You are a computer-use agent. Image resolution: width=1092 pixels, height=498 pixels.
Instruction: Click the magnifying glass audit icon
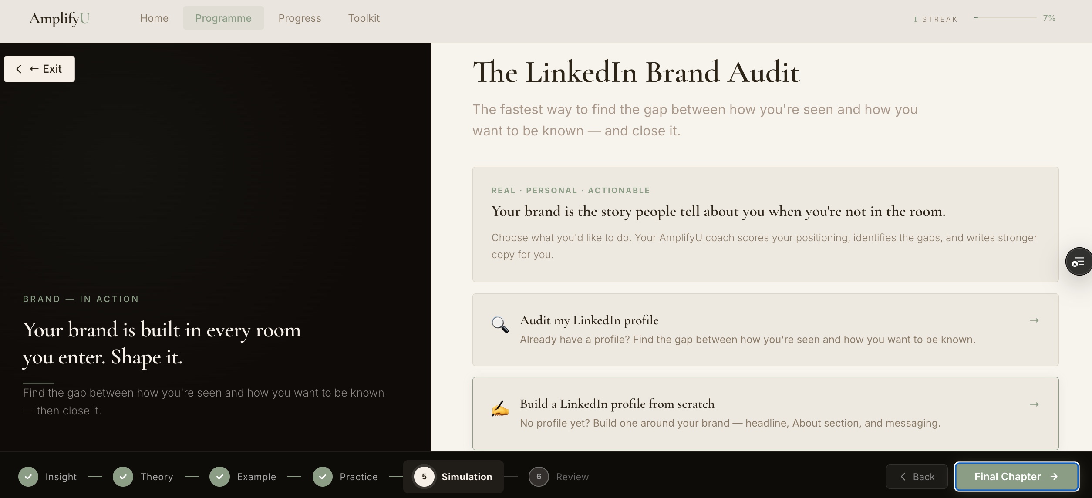(x=500, y=325)
